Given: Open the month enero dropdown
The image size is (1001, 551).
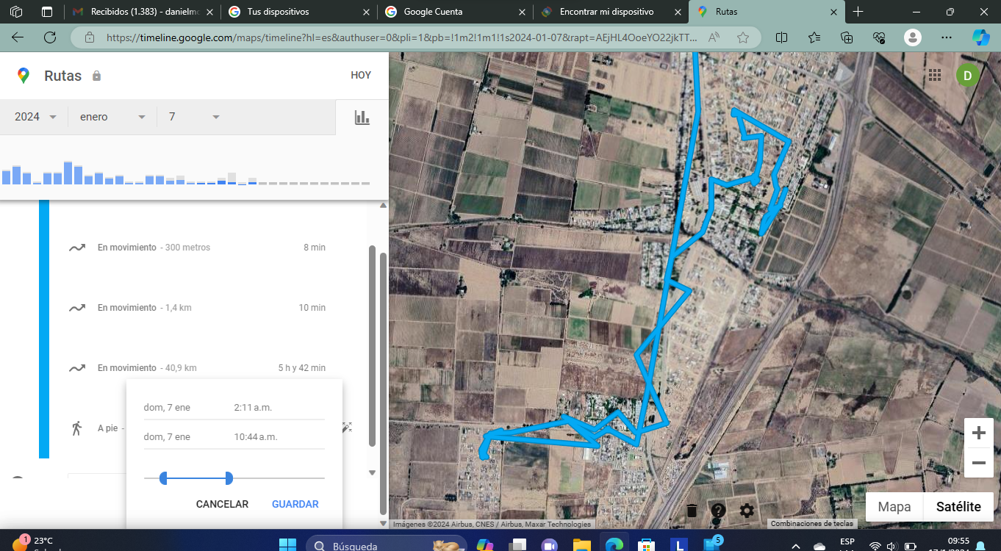Looking at the screenshot, I should tap(113, 117).
